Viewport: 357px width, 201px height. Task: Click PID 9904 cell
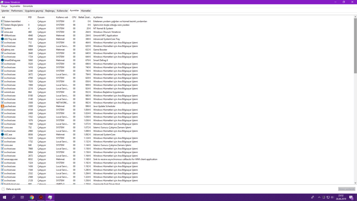31,152
